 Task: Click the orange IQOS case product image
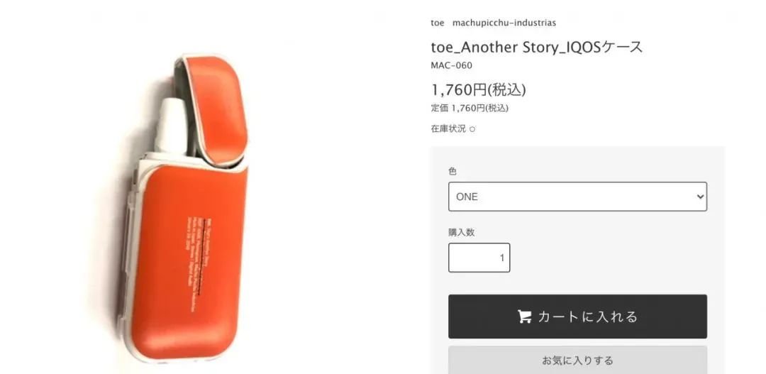(185, 208)
